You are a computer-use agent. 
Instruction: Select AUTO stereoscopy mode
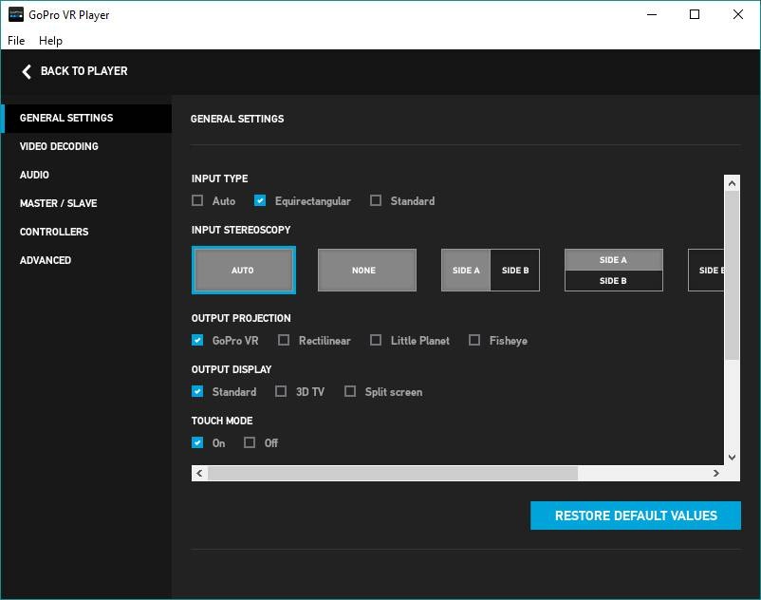[x=244, y=270]
